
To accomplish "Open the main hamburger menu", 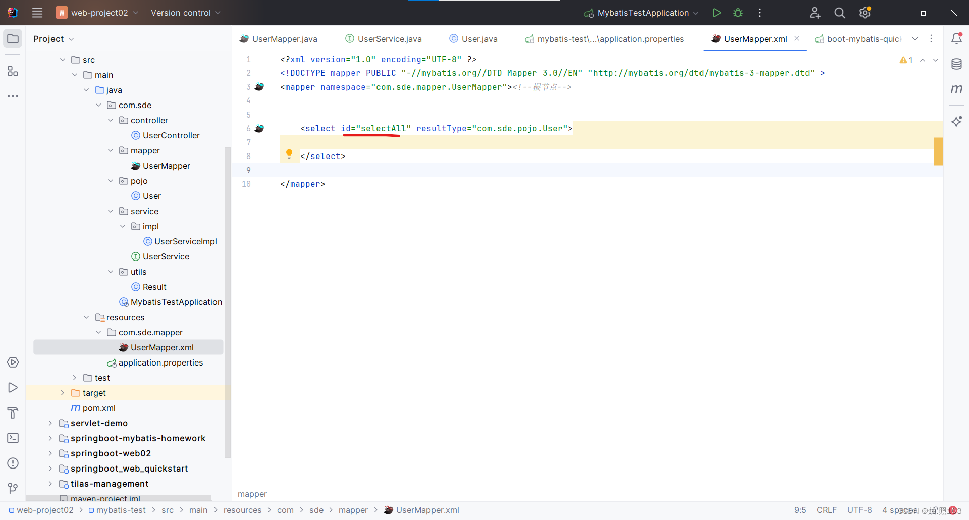I will (37, 13).
